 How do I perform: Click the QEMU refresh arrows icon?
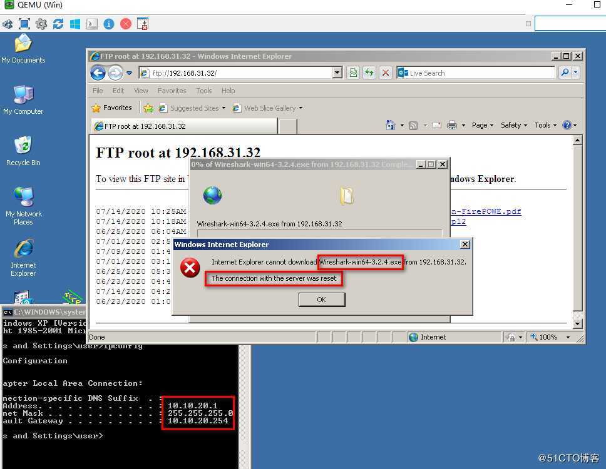(58, 24)
